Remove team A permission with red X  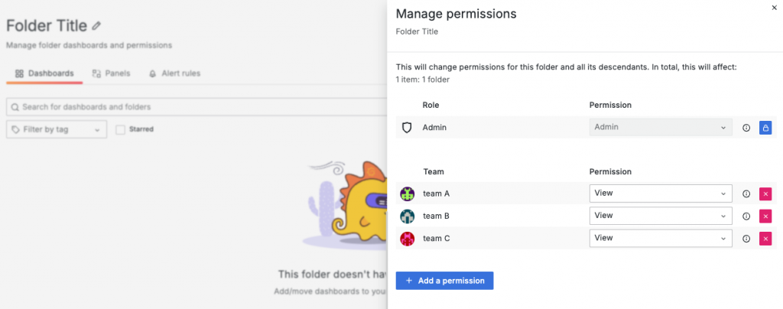(x=765, y=194)
